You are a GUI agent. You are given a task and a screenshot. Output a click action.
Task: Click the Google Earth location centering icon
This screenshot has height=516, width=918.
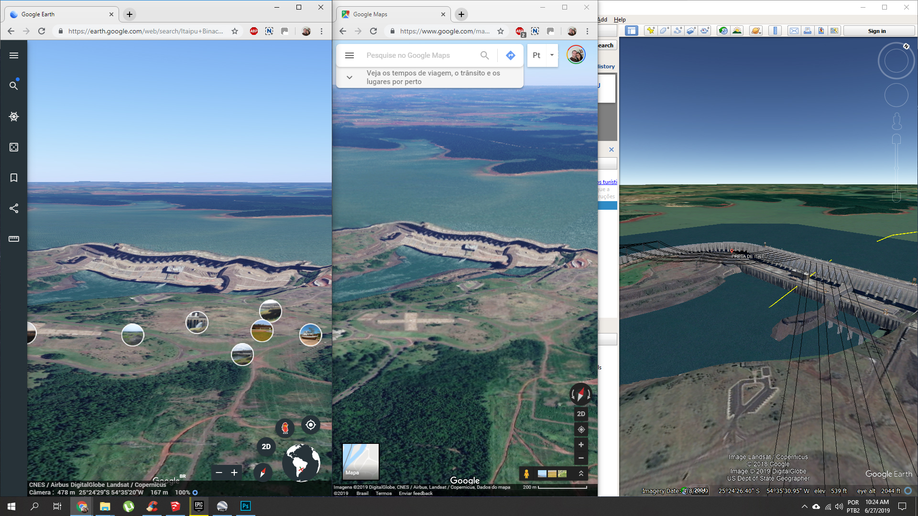pos(311,425)
